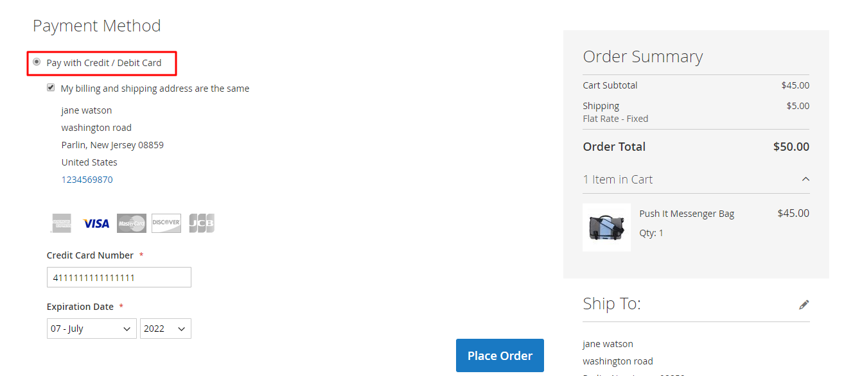Click the Pay with Credit / Debit Card label
This screenshot has height=376, width=862.
click(x=104, y=63)
